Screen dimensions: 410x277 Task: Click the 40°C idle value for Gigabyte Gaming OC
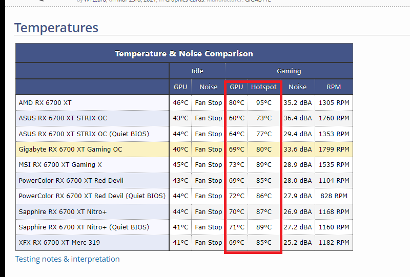point(180,149)
